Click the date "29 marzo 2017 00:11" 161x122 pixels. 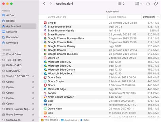coord(121,108)
